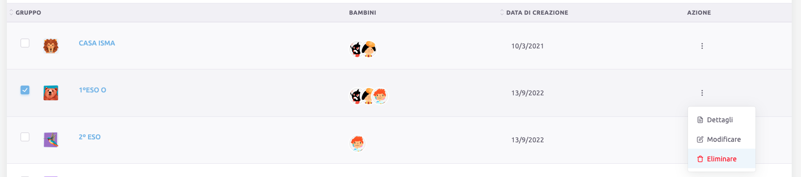The width and height of the screenshot is (801, 177).
Task: Click the child avatar in 2º ESO row
Action: click(358, 143)
